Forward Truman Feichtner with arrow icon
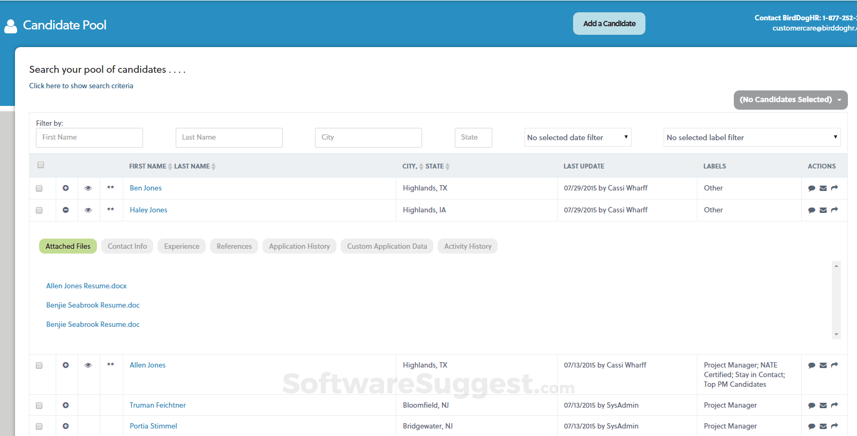The image size is (857, 436). point(835,405)
